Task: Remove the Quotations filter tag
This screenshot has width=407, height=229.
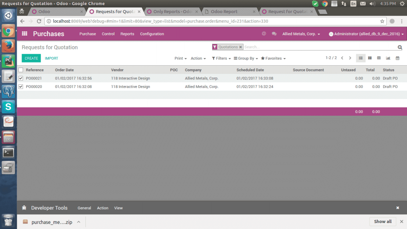Action: coord(240,47)
